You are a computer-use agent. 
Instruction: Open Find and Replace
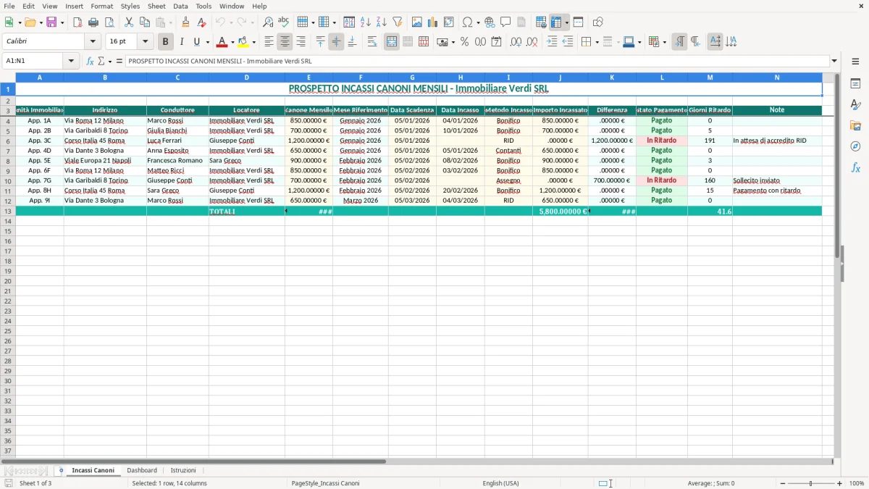[268, 22]
